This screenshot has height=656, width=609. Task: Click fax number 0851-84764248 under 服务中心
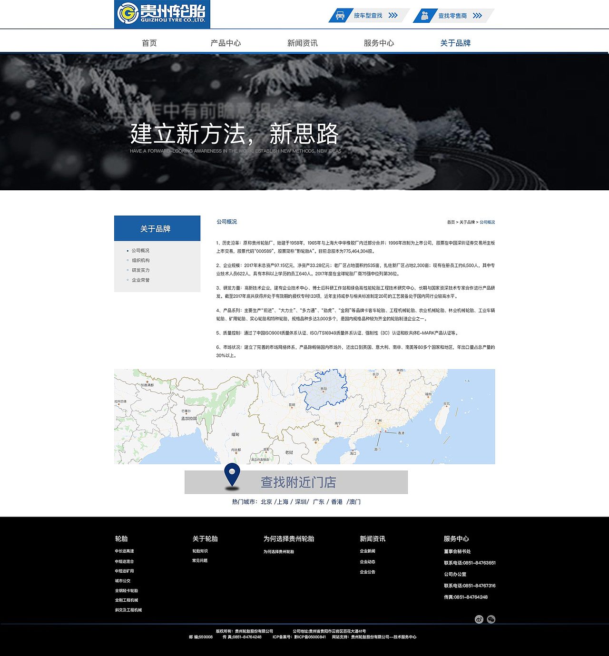[471, 597]
